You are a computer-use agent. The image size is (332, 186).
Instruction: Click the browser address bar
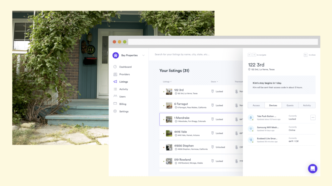click(x=223, y=42)
